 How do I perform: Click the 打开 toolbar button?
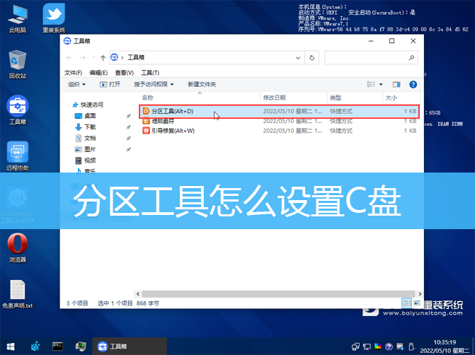click(x=110, y=84)
